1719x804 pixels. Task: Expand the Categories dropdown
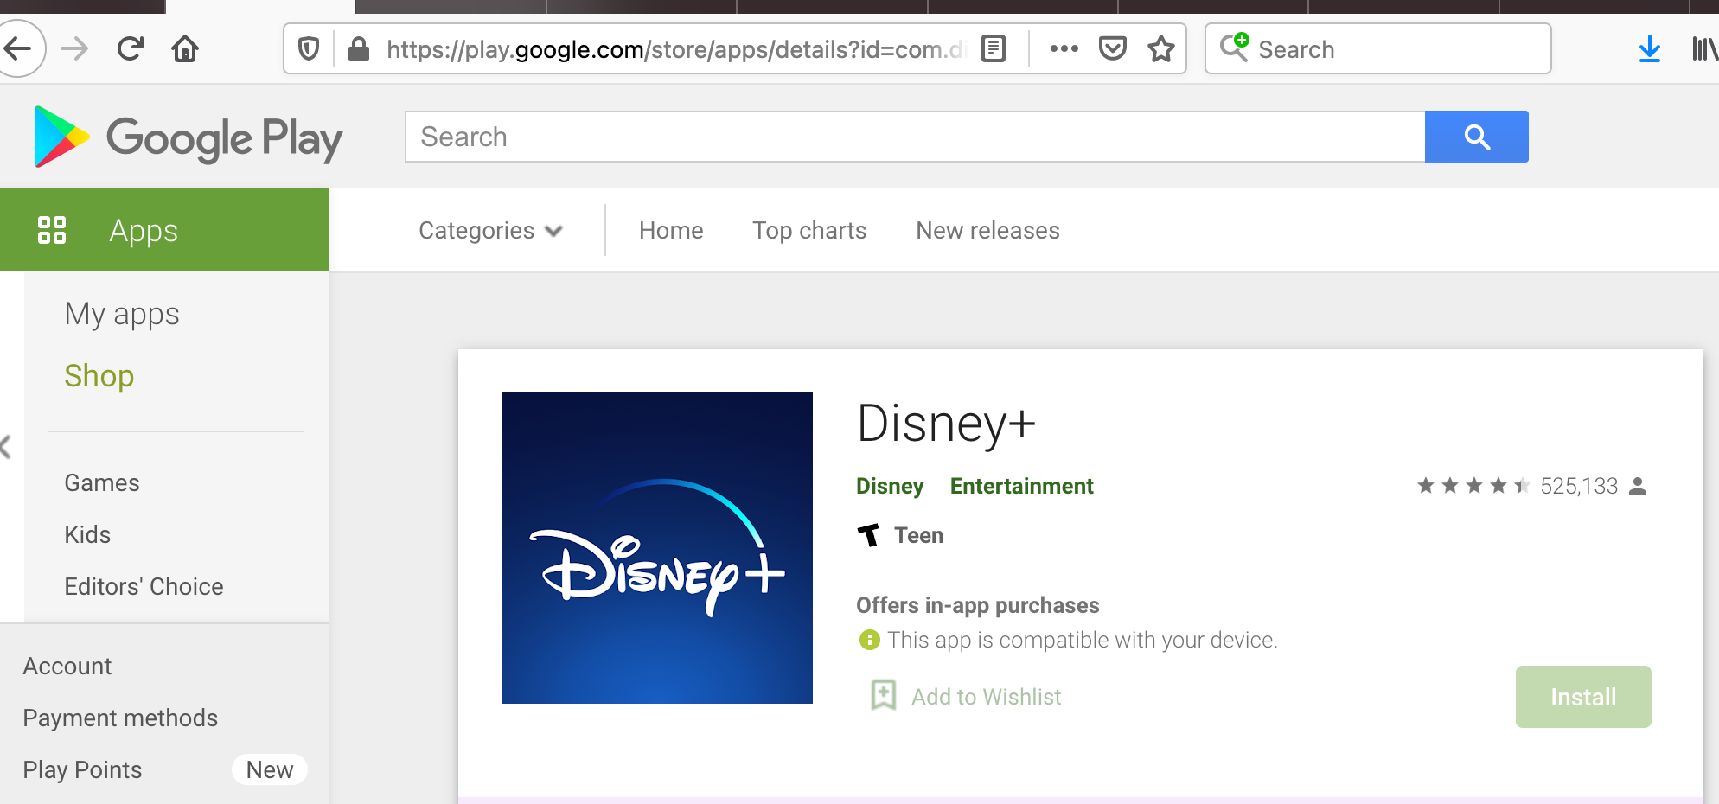click(490, 231)
